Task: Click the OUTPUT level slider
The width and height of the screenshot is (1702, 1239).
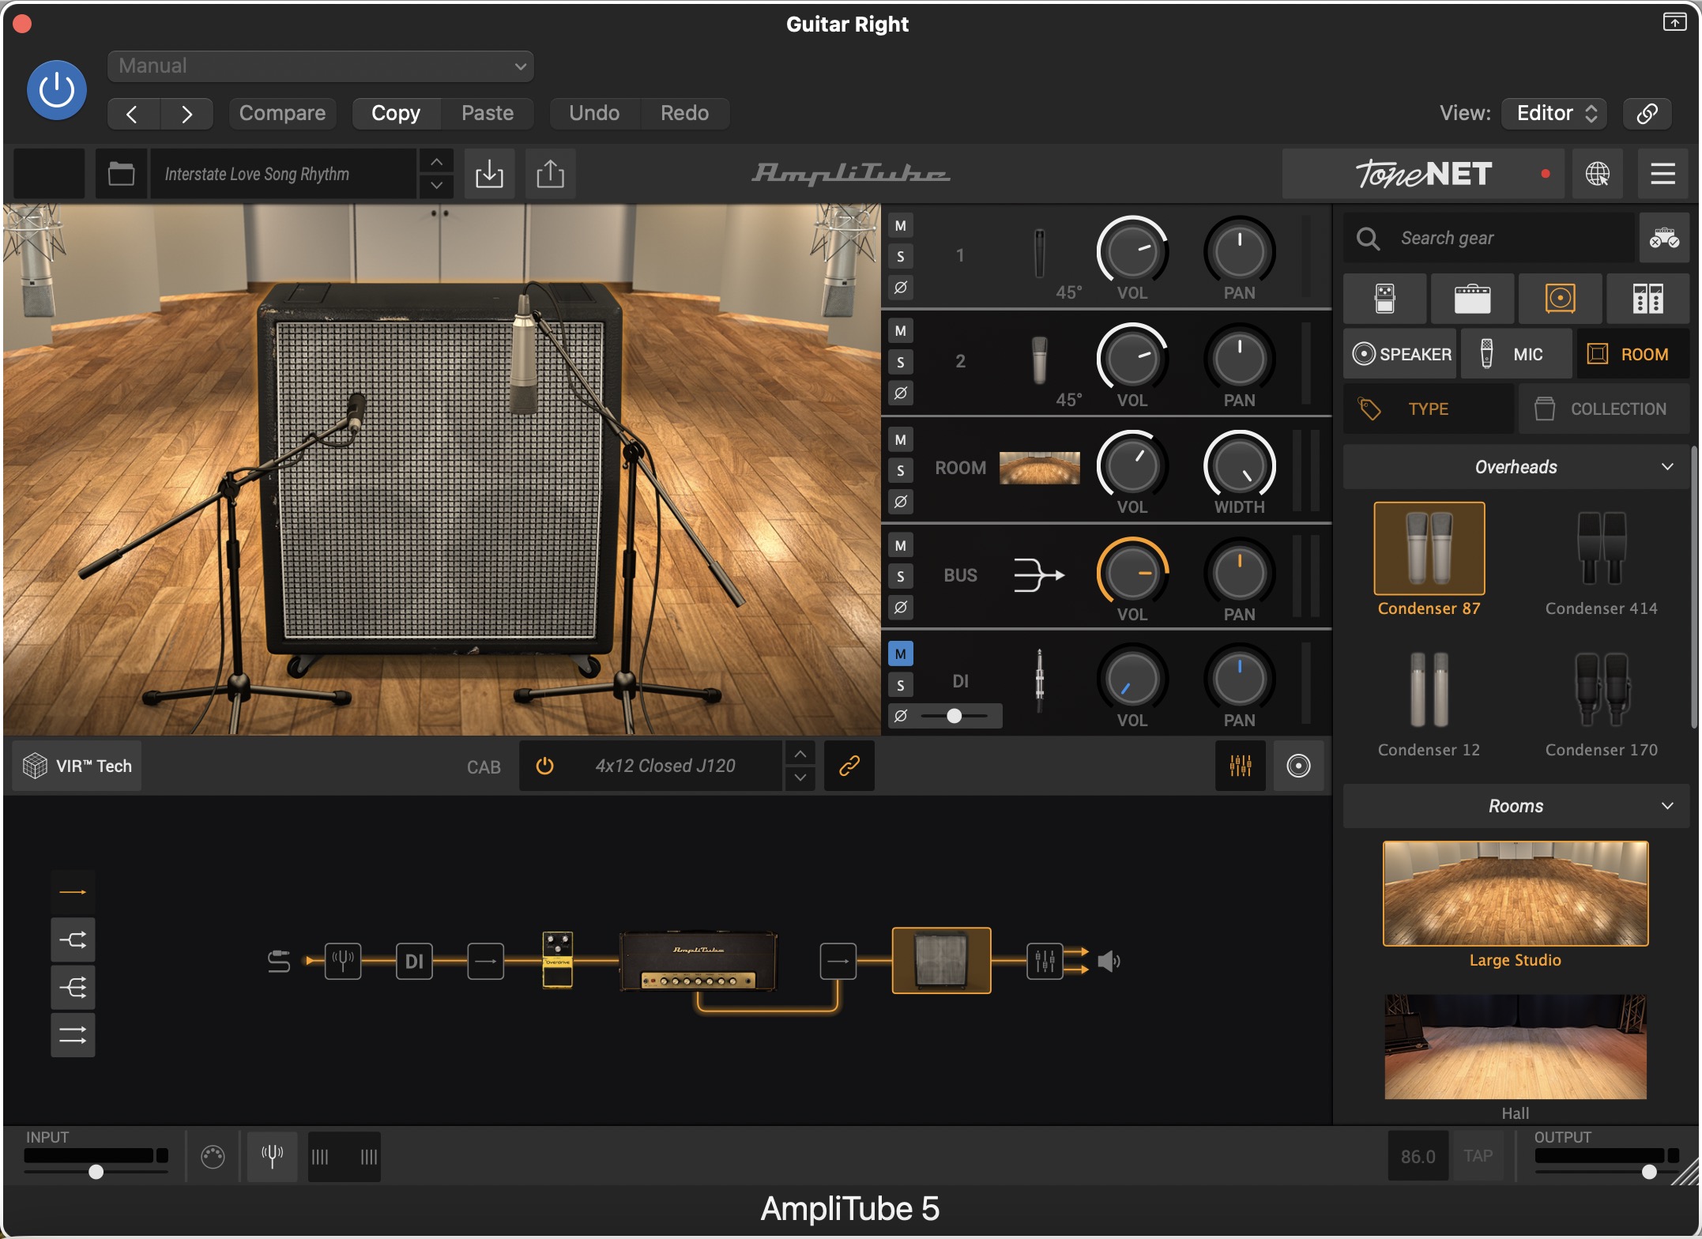Action: [x=1607, y=1171]
